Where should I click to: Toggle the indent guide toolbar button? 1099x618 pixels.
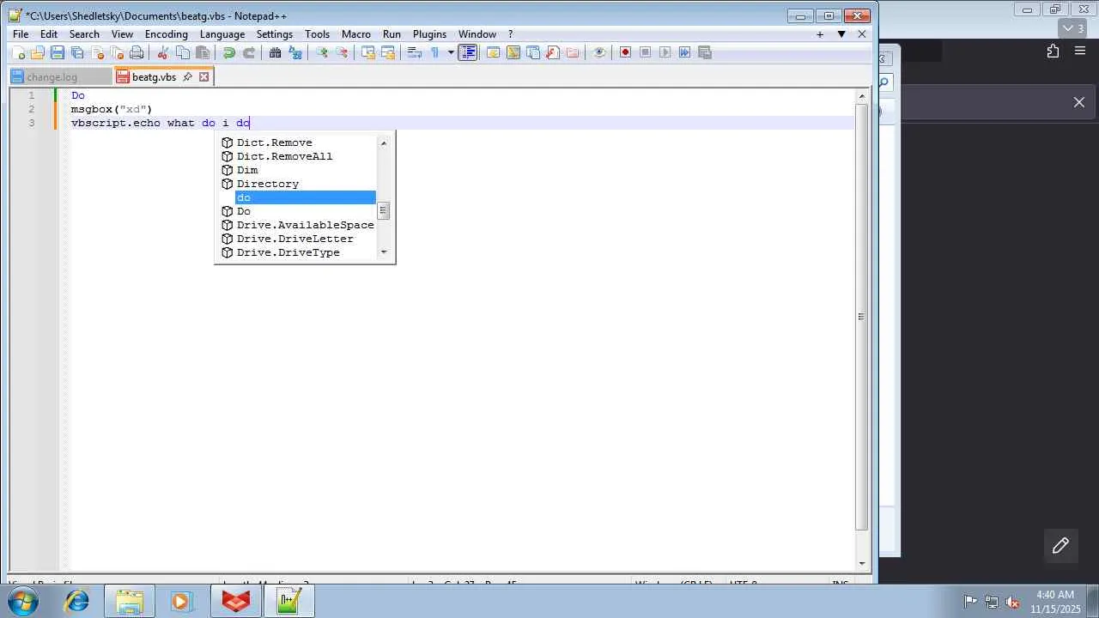tap(468, 52)
